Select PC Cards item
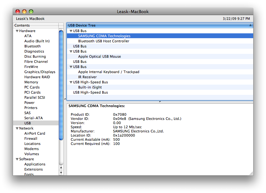This screenshot has height=193, width=266. pyautogui.click(x=32, y=87)
